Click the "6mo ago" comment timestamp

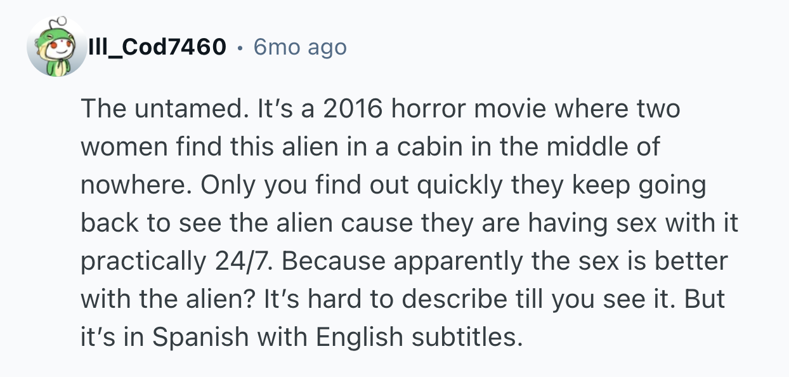300,47
